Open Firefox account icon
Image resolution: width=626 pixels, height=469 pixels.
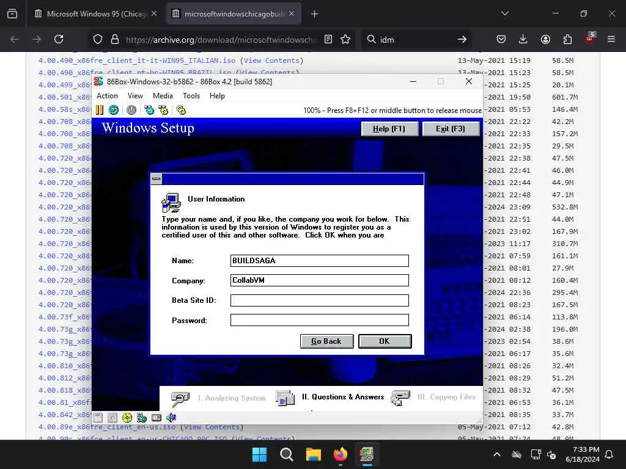545,39
